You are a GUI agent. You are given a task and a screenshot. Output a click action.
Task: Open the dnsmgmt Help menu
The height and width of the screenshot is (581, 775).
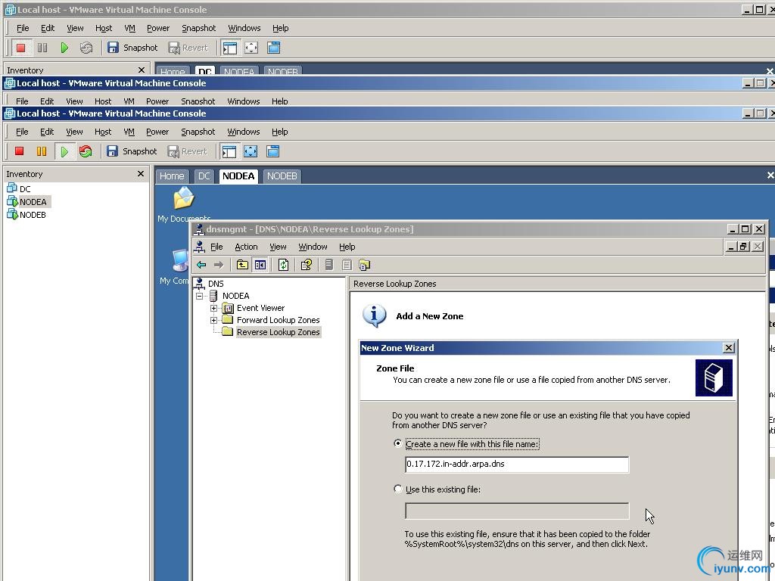(347, 247)
